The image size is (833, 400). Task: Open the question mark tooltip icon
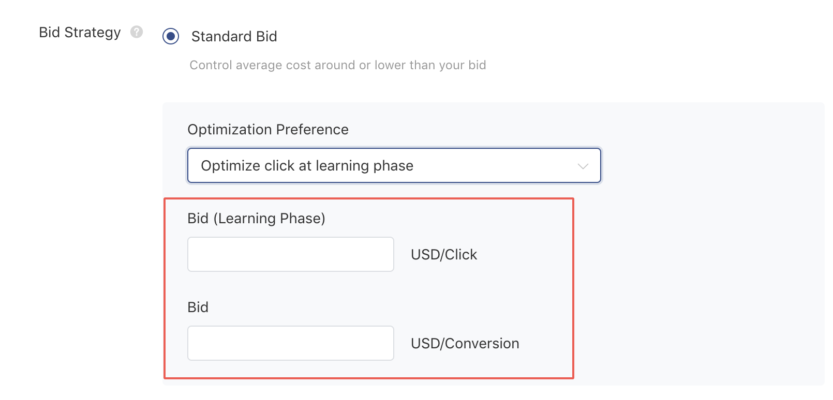(136, 32)
